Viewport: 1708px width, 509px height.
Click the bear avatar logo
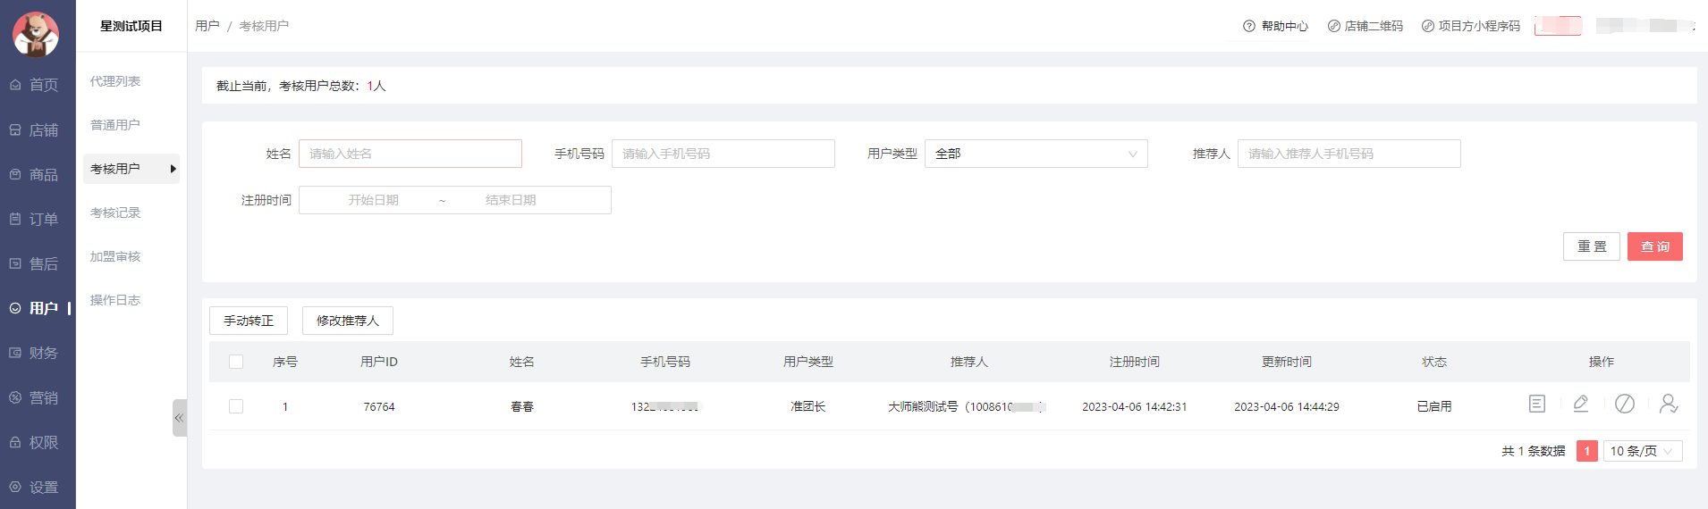point(36,34)
